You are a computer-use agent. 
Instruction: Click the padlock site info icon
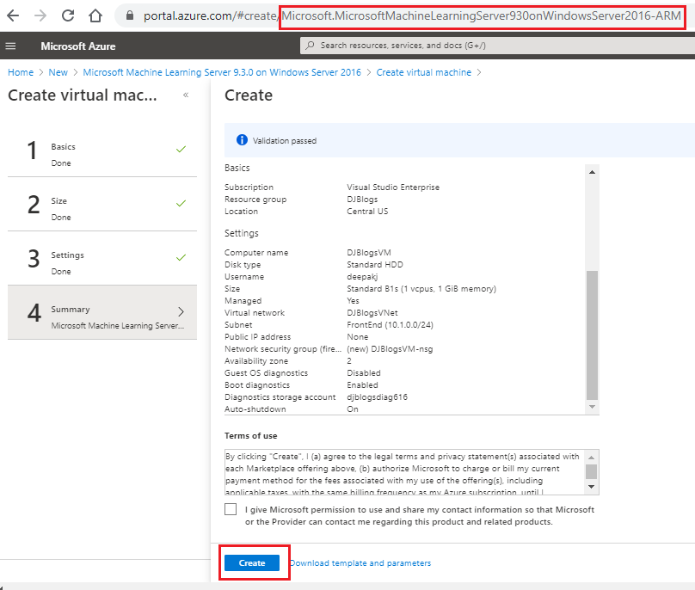pos(129,16)
